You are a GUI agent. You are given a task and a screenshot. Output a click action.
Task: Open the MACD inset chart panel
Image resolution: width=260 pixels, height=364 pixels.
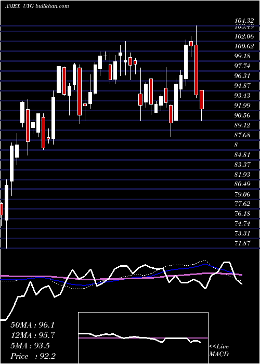click(143, 338)
